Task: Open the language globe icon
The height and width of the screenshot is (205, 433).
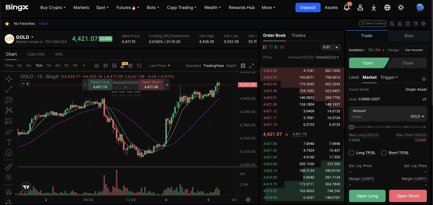Action: coord(387,7)
